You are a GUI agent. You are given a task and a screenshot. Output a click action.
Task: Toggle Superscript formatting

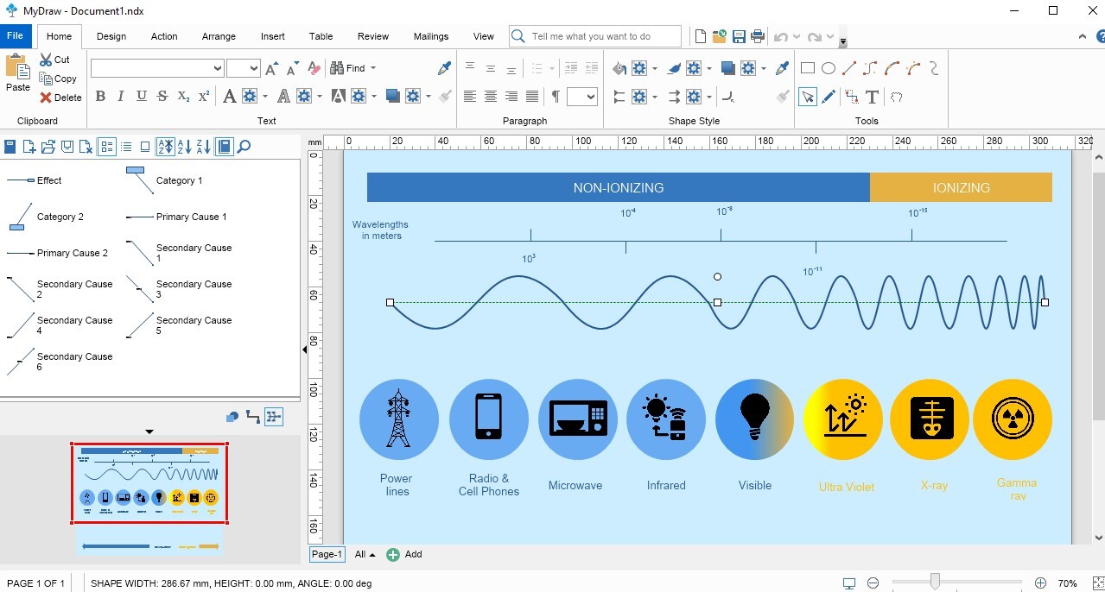[204, 97]
